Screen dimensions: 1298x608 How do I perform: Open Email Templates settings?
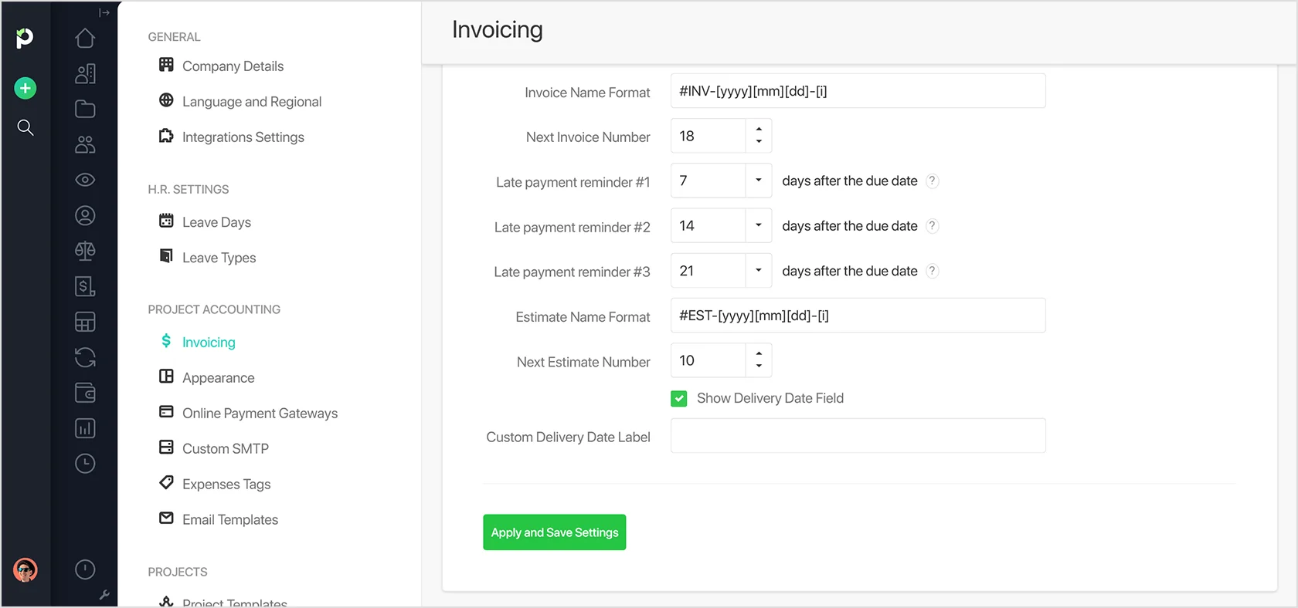point(218,520)
